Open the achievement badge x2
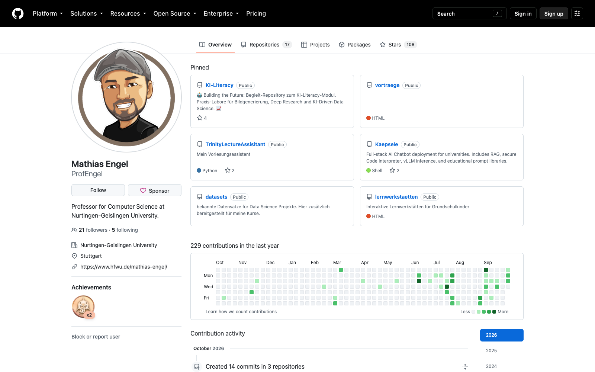 tap(83, 307)
